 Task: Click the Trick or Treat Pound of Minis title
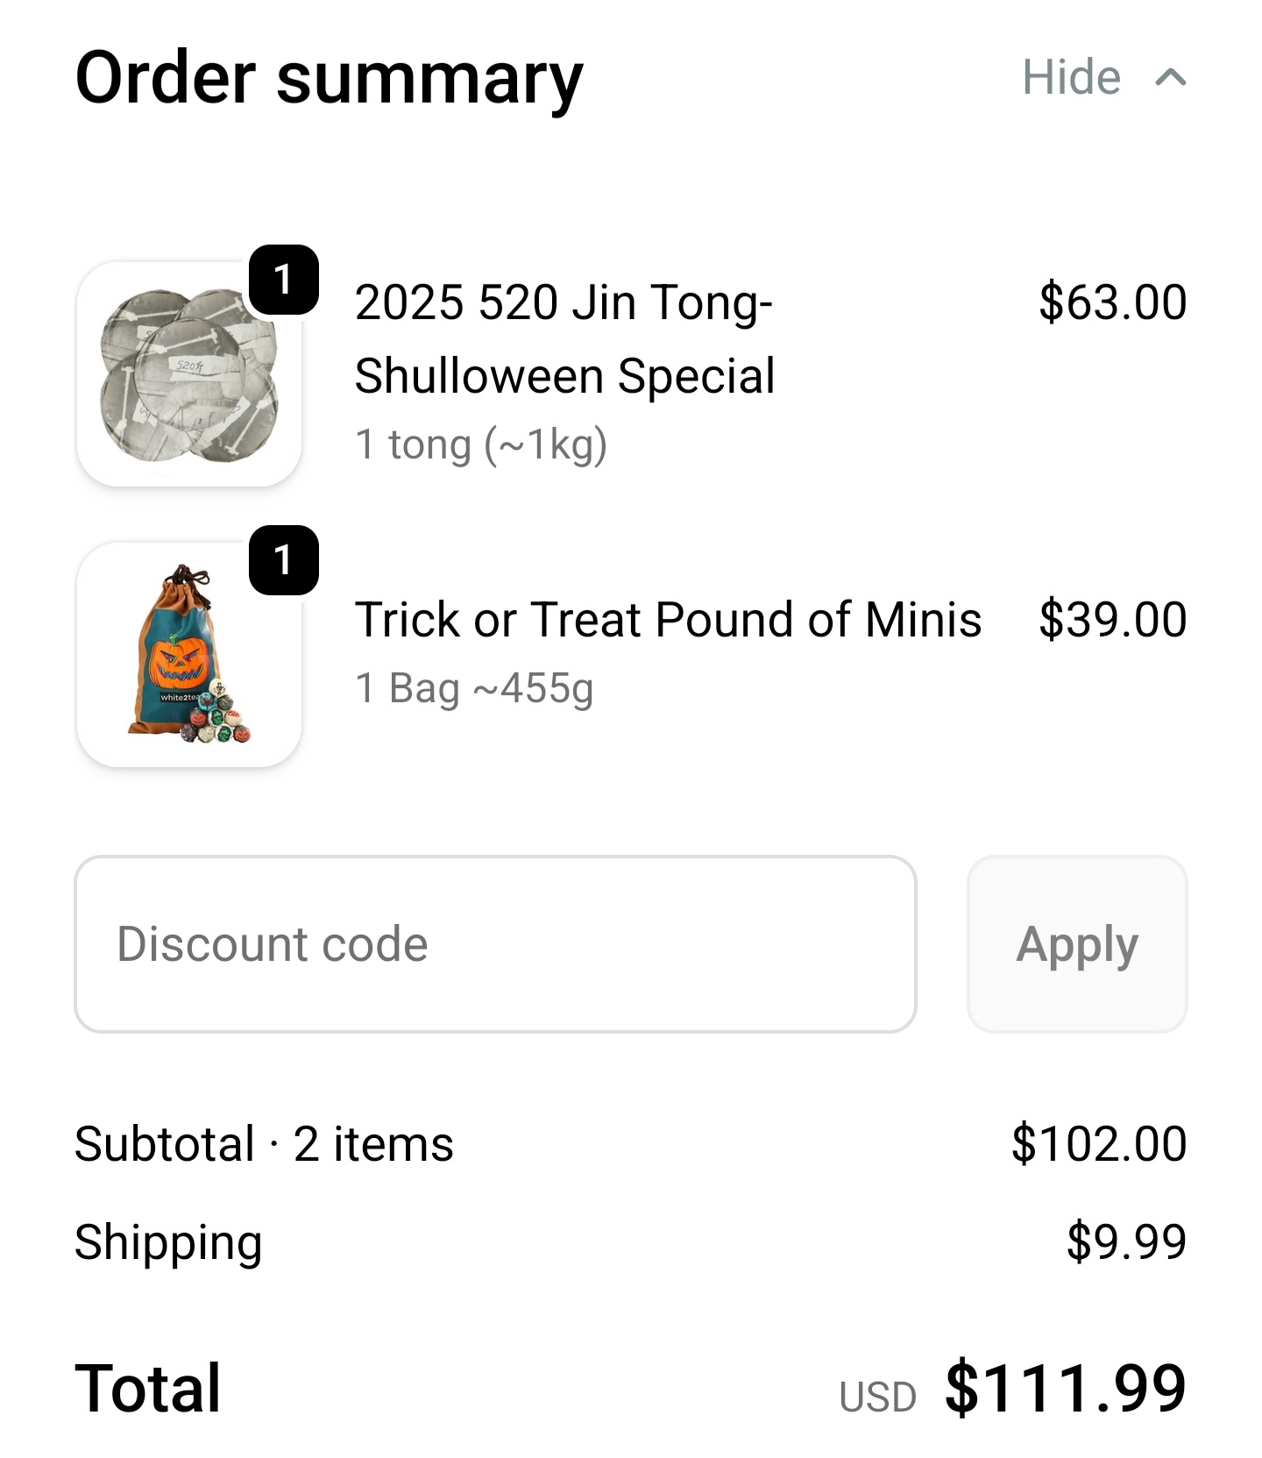(667, 620)
